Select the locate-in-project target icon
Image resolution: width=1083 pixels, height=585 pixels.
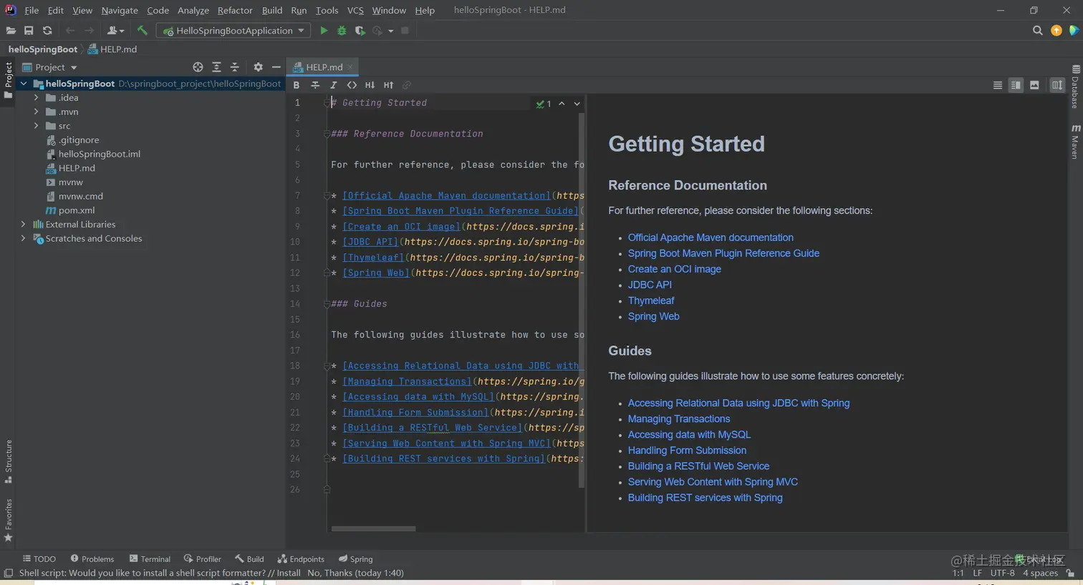click(x=198, y=67)
